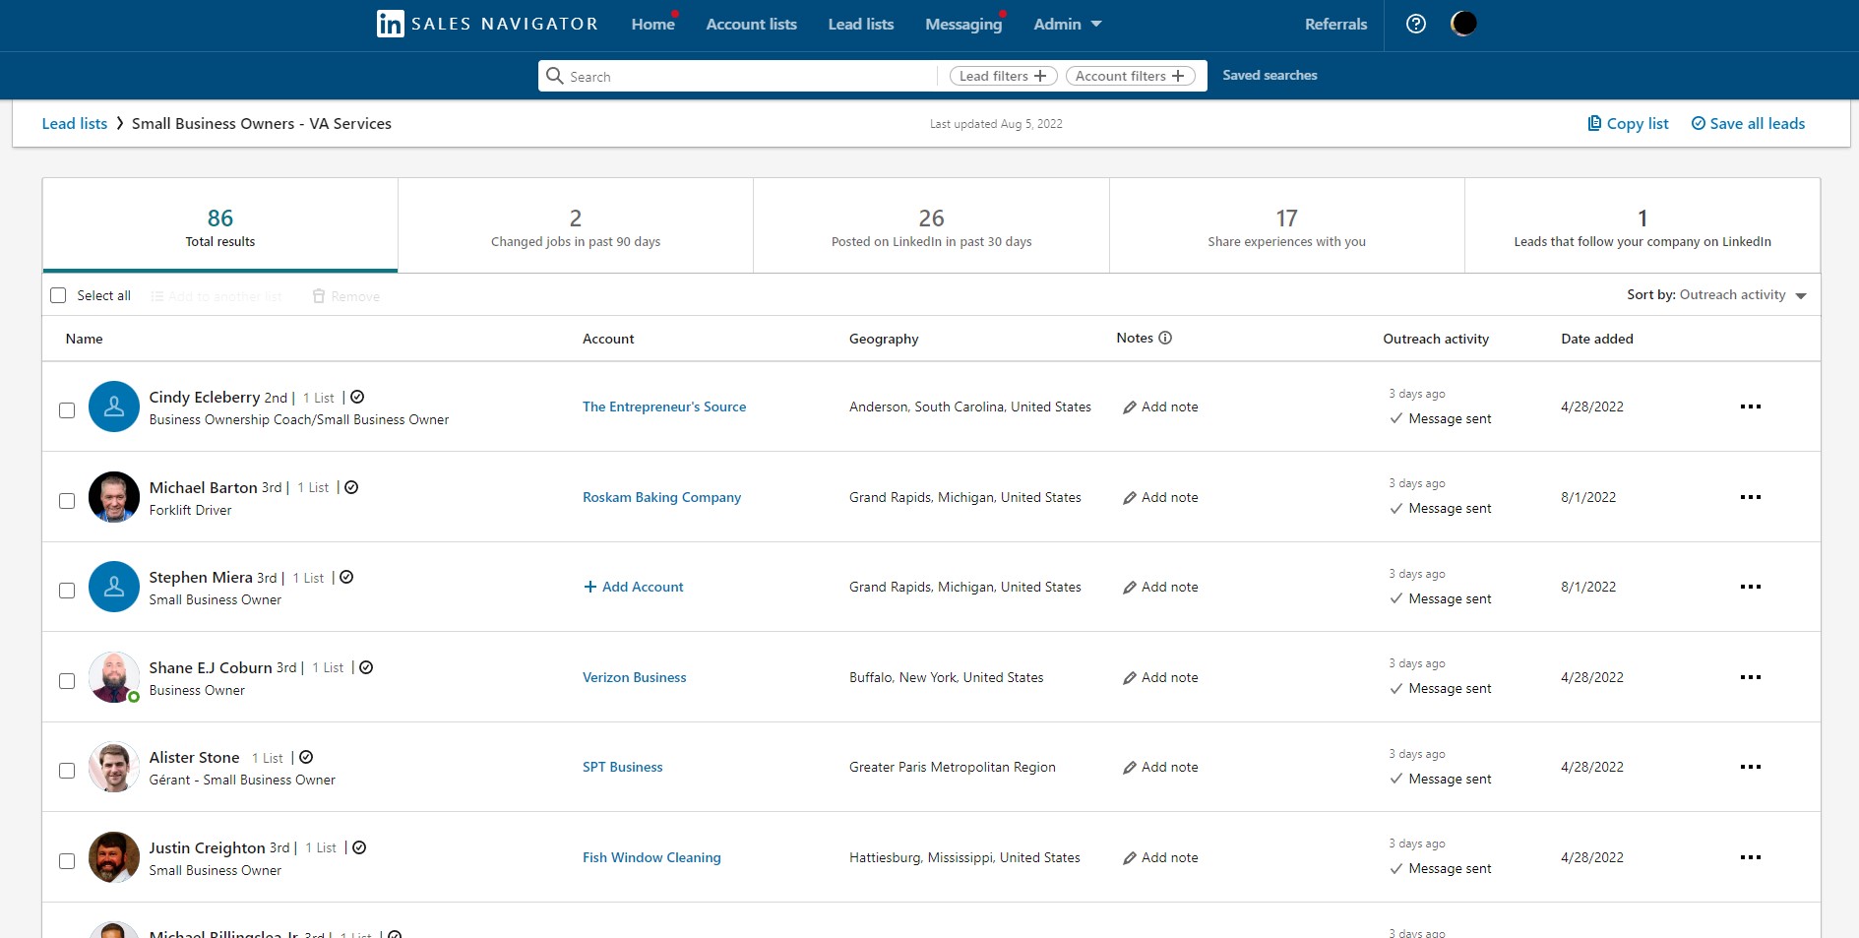Open the Help question mark icon
Screen dimensions: 1859x938
point(1416,24)
